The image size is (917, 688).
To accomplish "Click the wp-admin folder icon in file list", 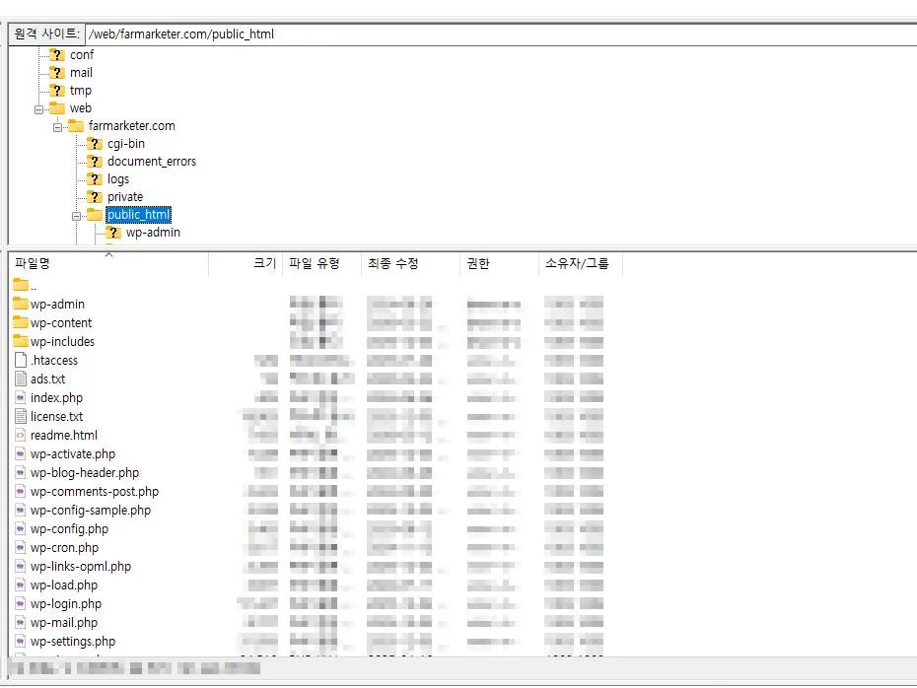I will 21,305.
